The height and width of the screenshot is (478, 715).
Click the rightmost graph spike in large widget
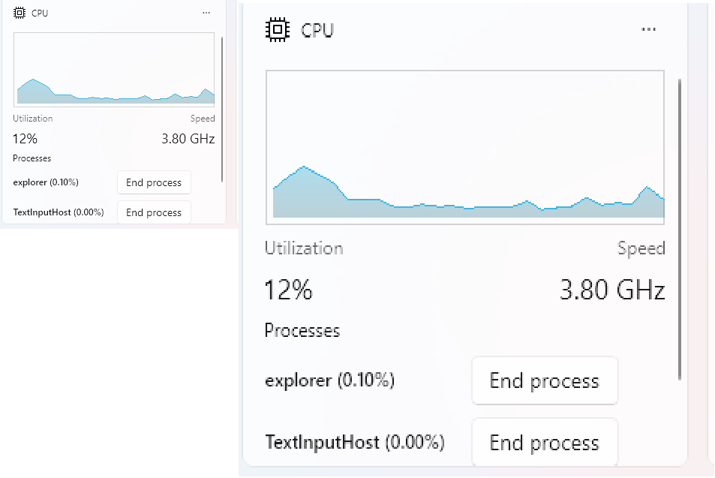tap(647, 188)
